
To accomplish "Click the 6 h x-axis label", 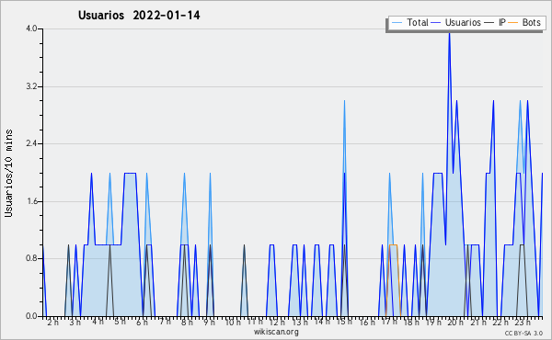I will tap(142, 323).
